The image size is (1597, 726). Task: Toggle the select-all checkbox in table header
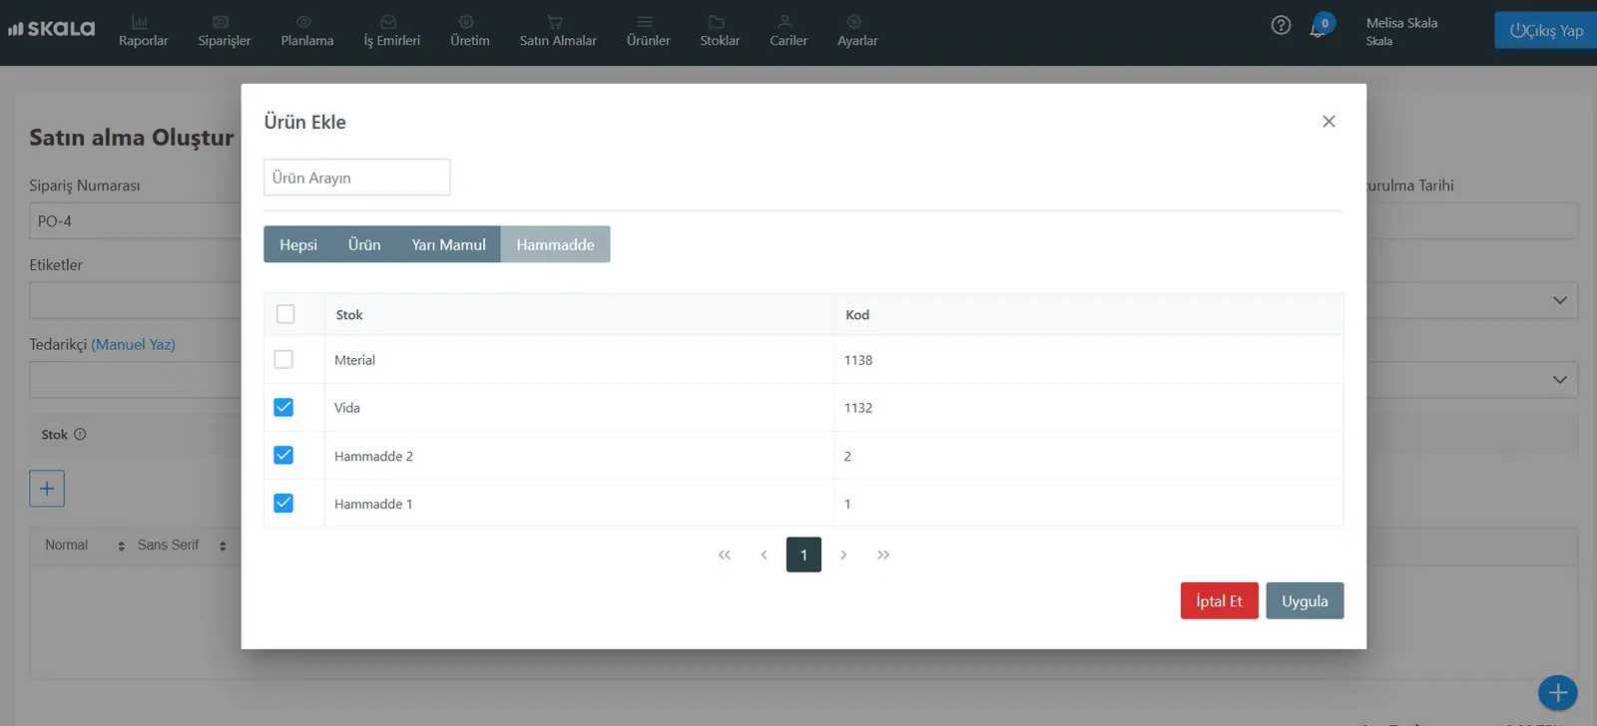pos(285,314)
